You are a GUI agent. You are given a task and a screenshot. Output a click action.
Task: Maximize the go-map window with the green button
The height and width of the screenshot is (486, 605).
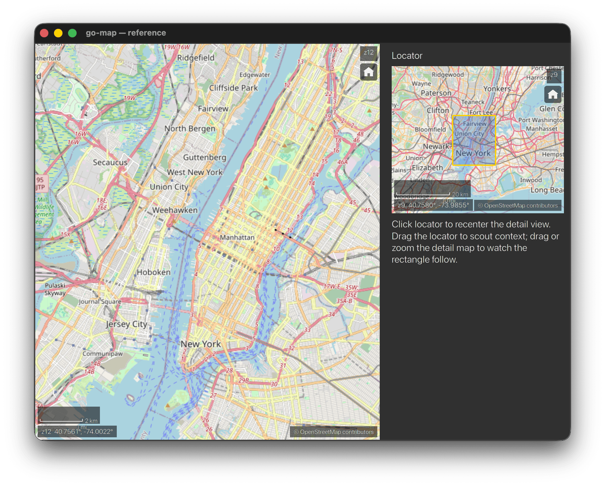[72, 33]
